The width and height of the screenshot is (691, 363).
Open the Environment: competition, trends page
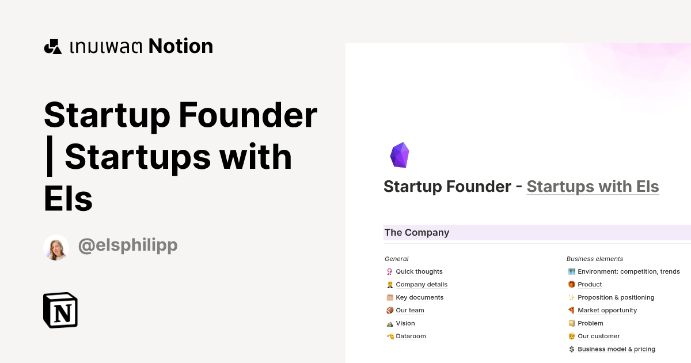[x=629, y=271]
